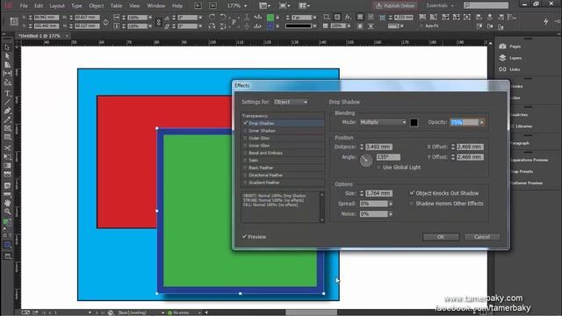Select the Zoom tool magnifier

click(x=7, y=212)
